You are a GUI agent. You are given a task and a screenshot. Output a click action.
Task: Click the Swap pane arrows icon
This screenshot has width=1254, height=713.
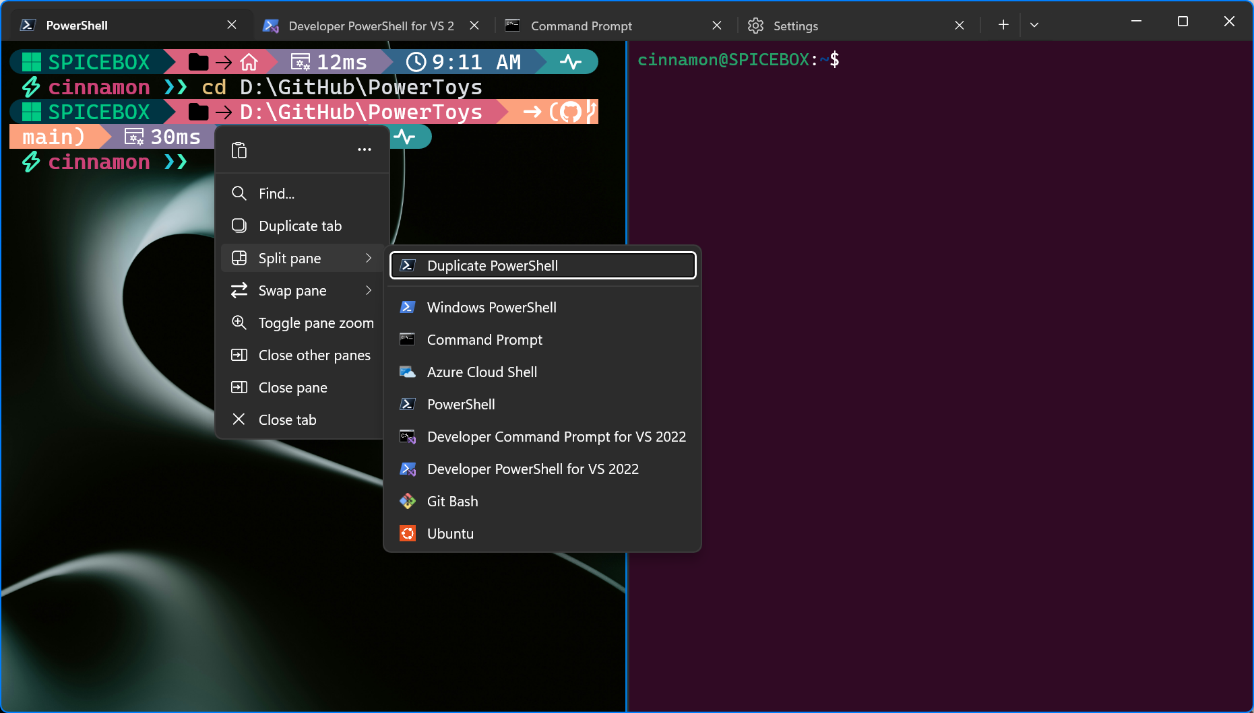[239, 290]
